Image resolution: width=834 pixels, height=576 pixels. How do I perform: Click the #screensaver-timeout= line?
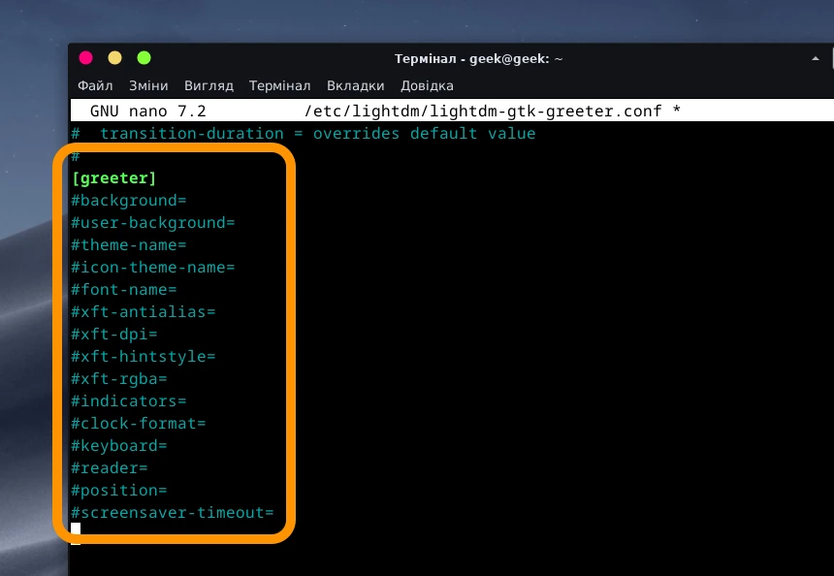coord(173,513)
